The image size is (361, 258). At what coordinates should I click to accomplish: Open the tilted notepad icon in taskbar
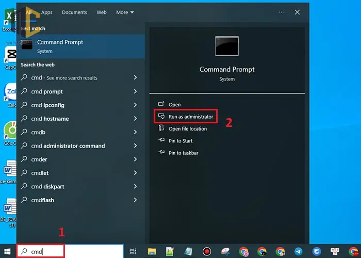pyautogui.click(x=188, y=251)
